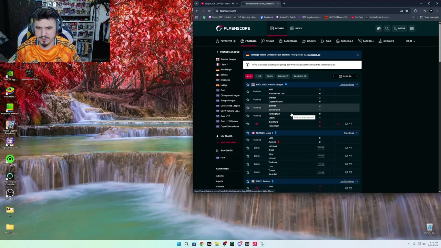Open the Login button
The image size is (441, 248).
pos(399,28)
